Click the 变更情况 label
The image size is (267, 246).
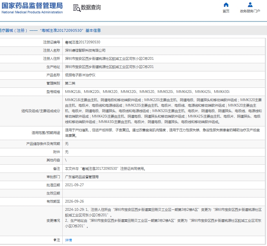pos(53,220)
